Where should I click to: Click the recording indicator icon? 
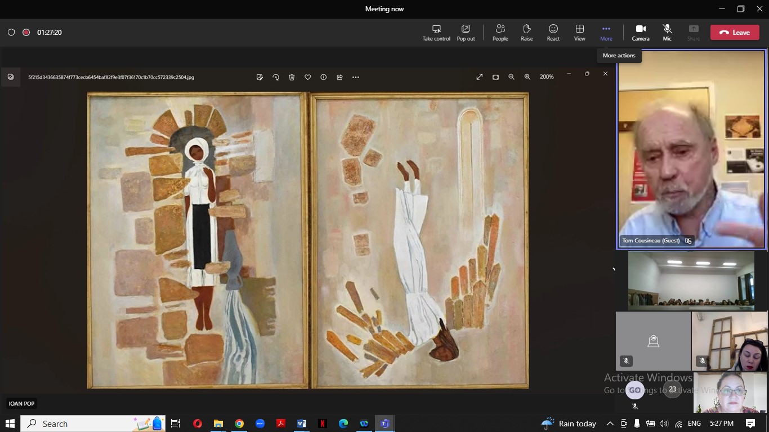coord(26,33)
